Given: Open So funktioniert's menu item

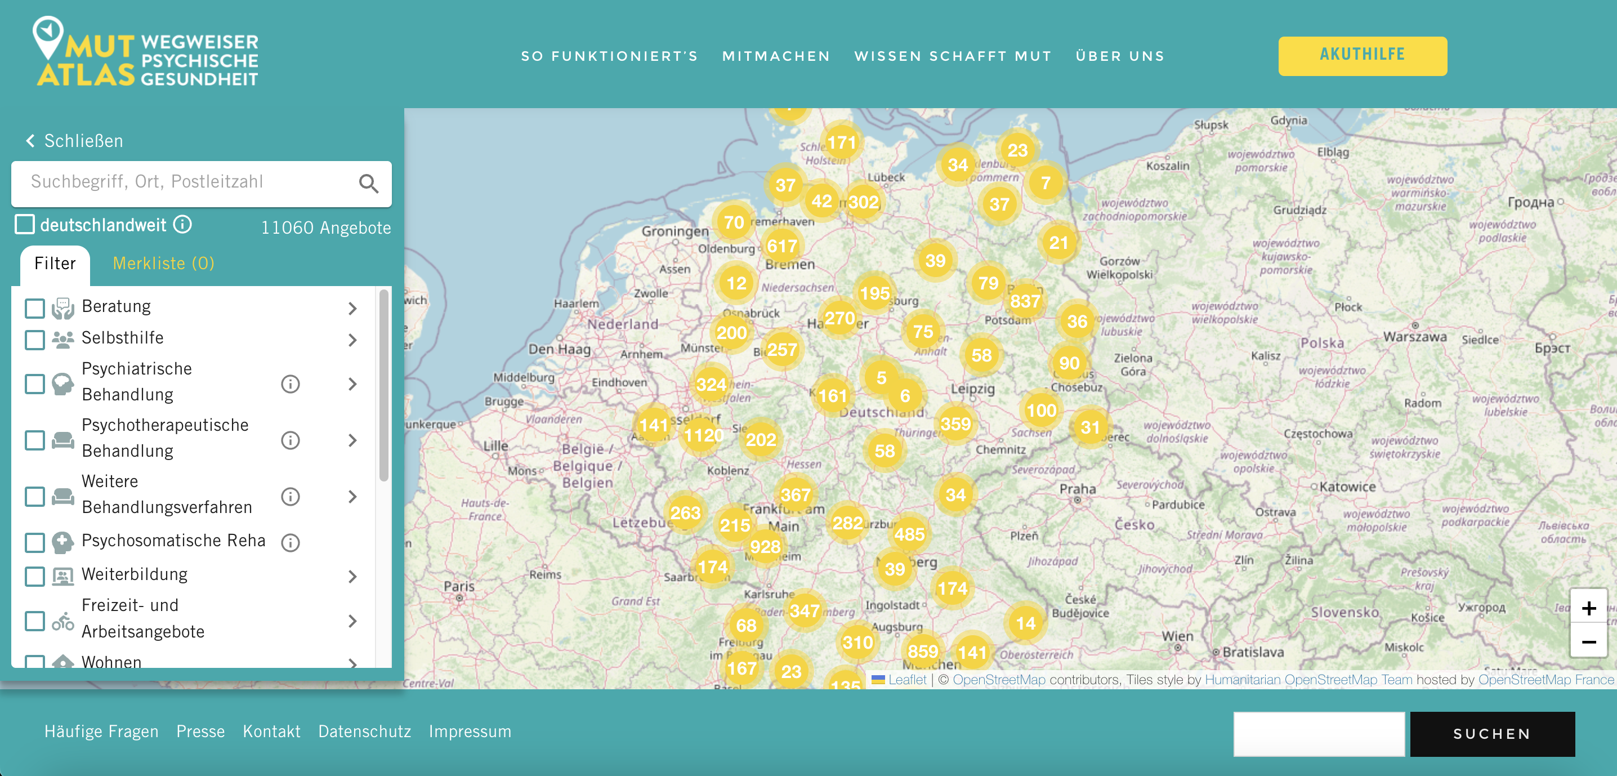Looking at the screenshot, I should [x=609, y=56].
